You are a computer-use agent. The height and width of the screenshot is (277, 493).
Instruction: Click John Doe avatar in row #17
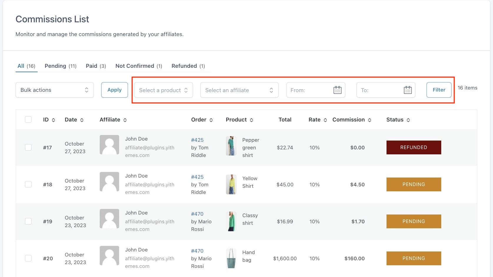click(109, 145)
